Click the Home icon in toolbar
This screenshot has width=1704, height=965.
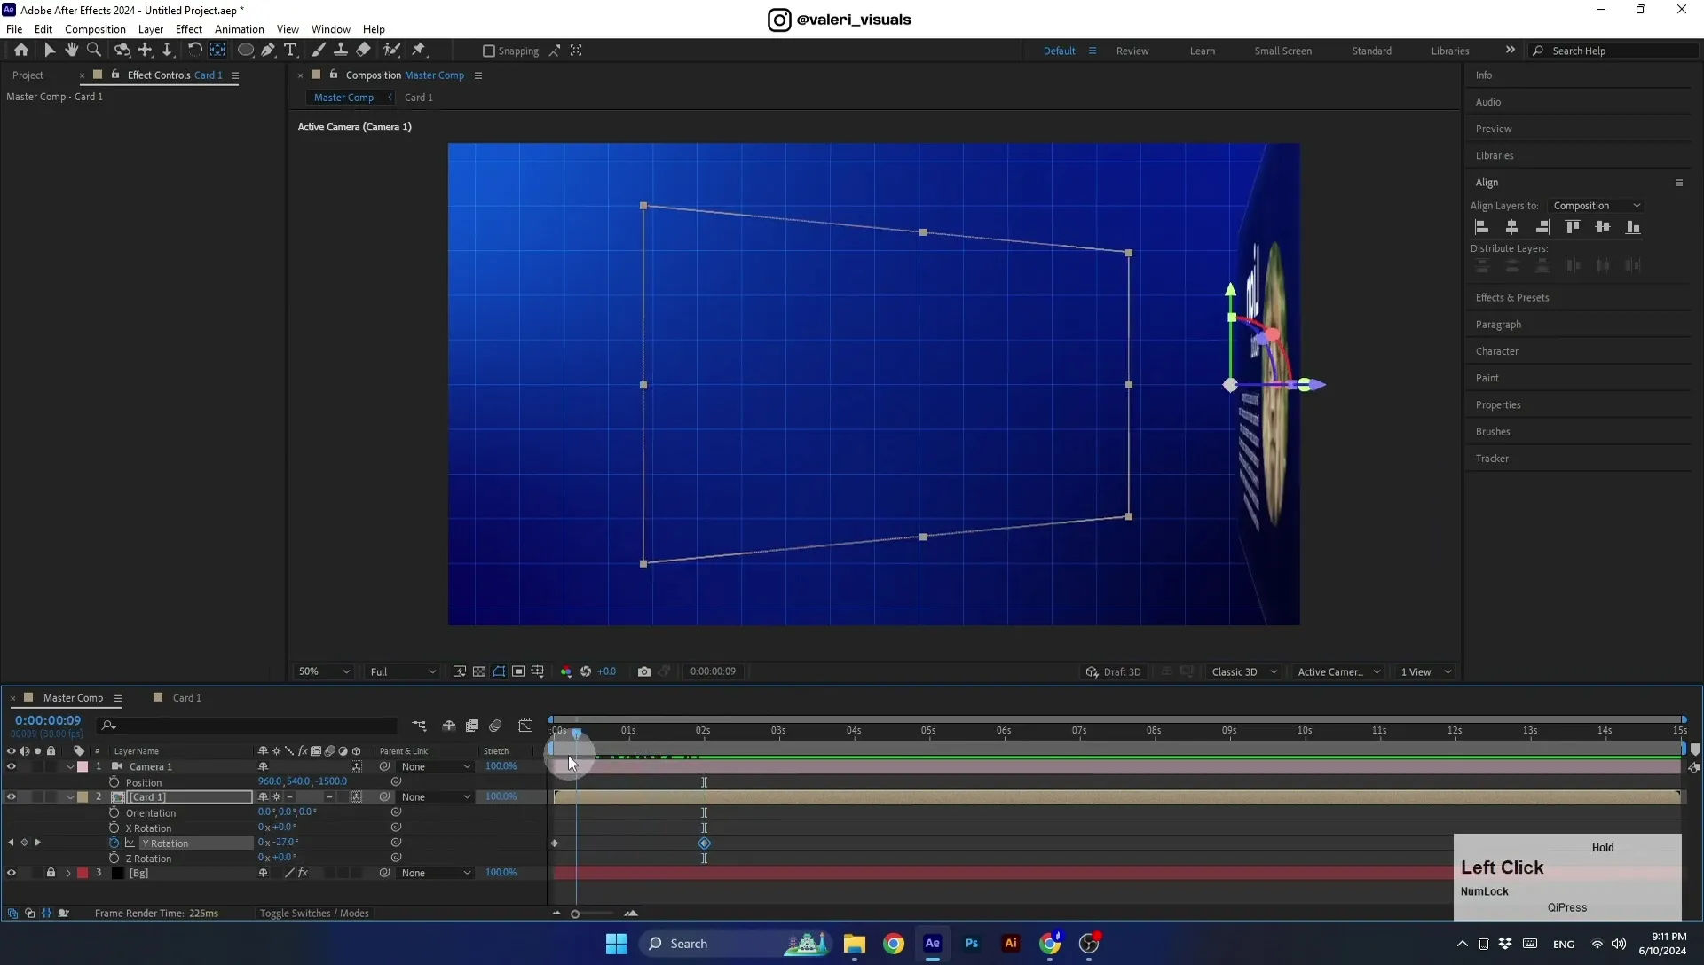21,51
